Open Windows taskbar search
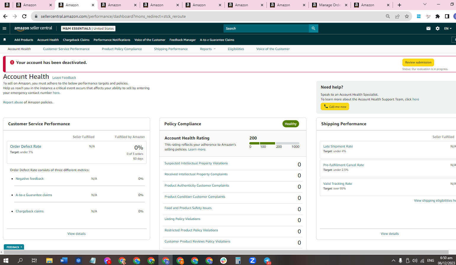The width and height of the screenshot is (456, 265). (x=20, y=261)
